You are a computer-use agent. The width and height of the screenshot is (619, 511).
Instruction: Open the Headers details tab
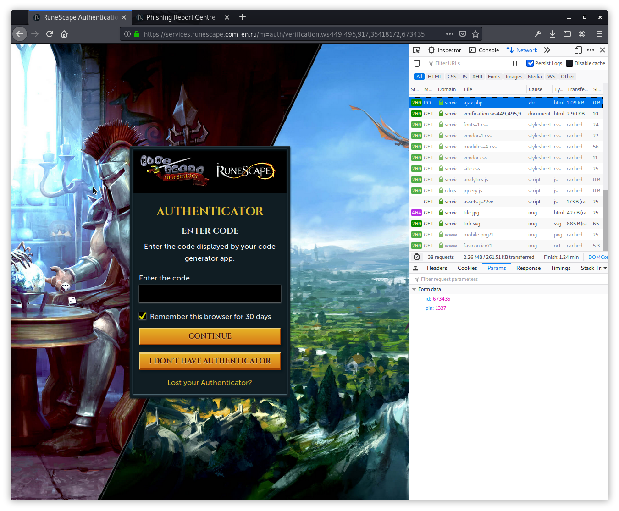coord(437,268)
